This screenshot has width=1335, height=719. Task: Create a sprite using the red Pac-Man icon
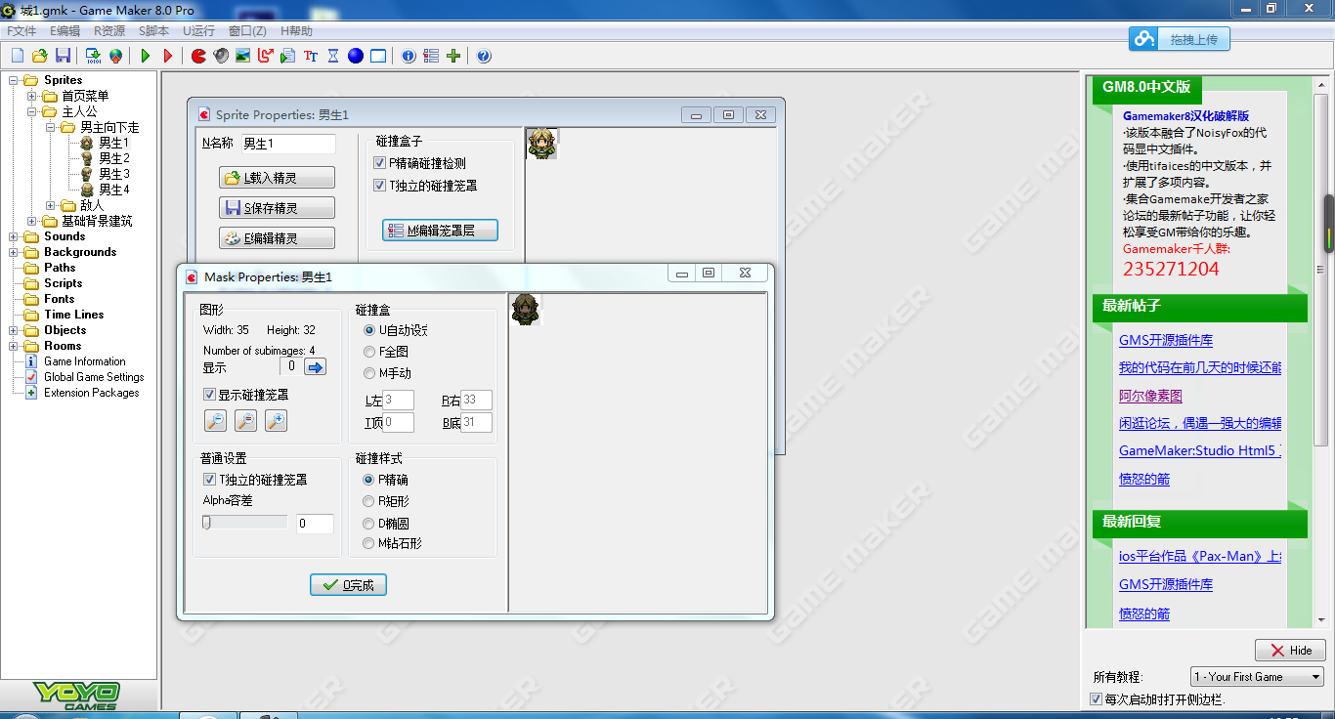coord(198,56)
